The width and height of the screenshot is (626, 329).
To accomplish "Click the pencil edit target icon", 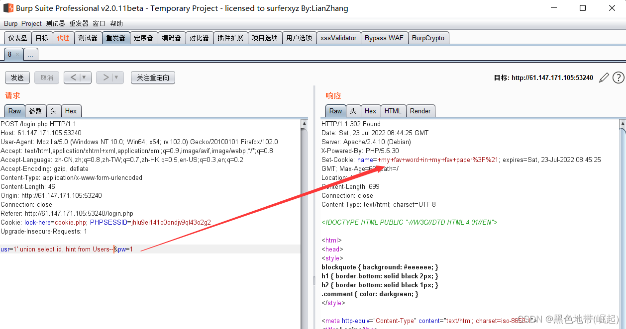I will pos(604,78).
